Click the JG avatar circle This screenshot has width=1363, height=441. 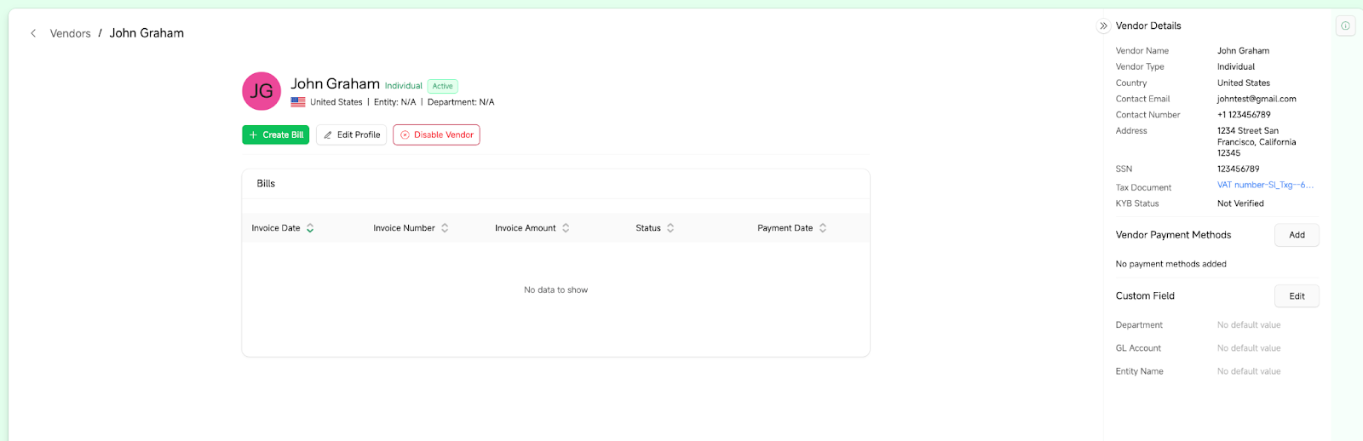coord(262,91)
